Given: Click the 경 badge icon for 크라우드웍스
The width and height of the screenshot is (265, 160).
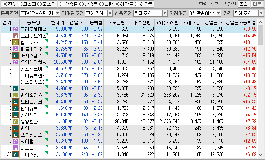Looking at the screenshot, I should click(16, 36).
